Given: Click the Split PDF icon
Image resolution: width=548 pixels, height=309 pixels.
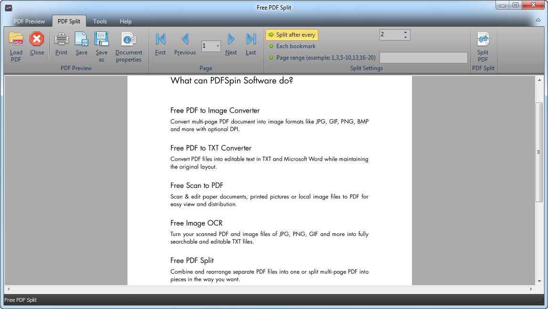Looking at the screenshot, I should 483,39.
